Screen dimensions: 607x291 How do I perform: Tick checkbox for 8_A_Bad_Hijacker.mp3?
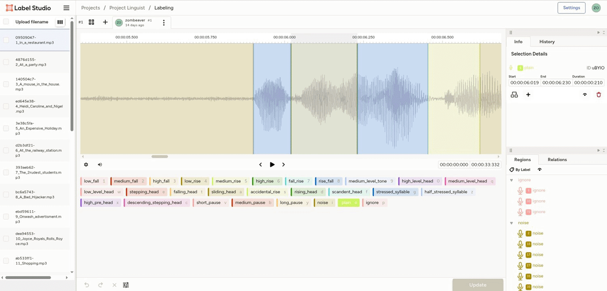pyautogui.click(x=6, y=195)
